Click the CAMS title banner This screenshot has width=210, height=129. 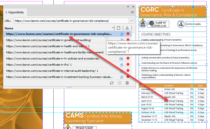click(x=98, y=118)
